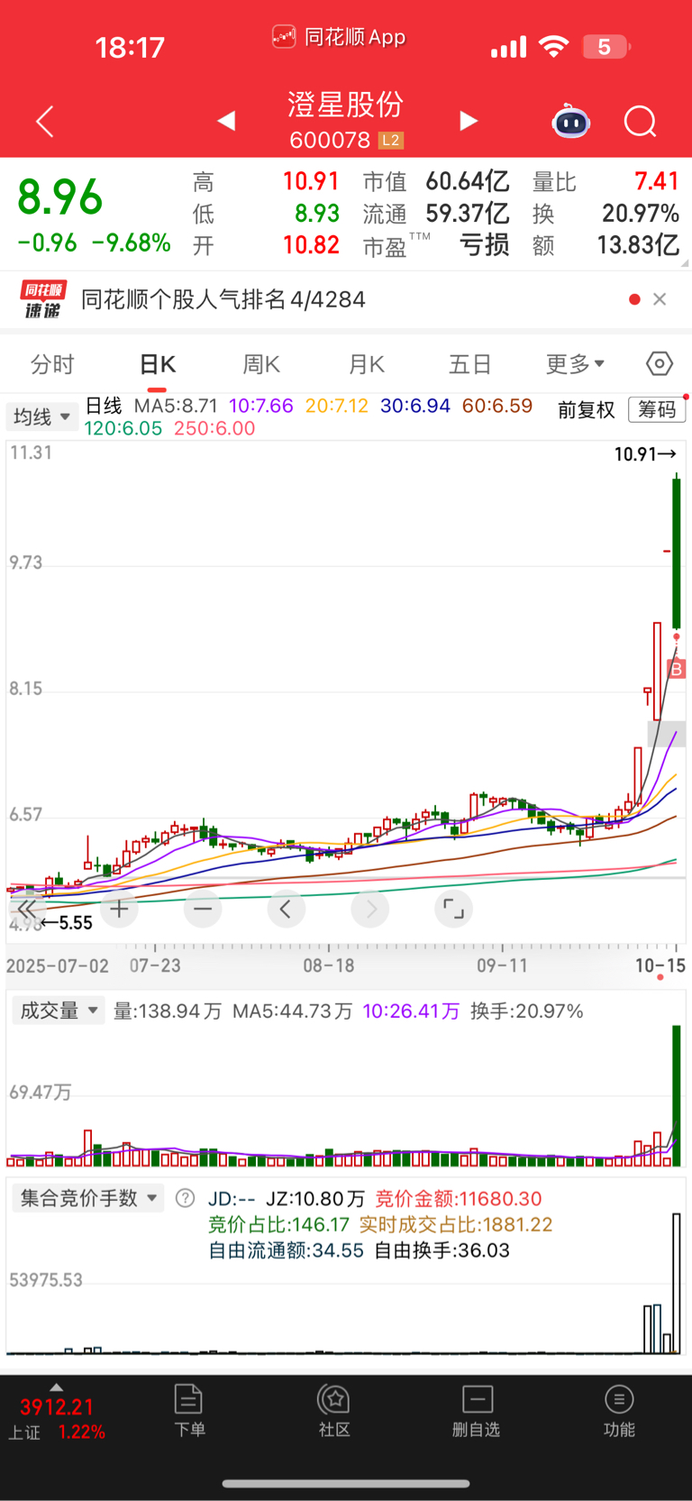Tap the tall green volume bar

point(676,1095)
